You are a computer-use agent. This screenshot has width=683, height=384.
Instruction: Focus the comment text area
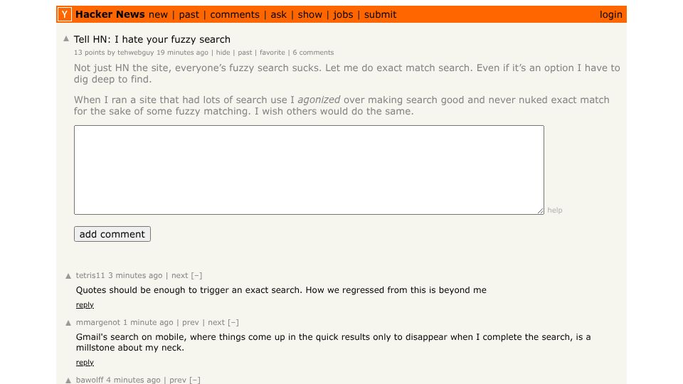tap(309, 170)
